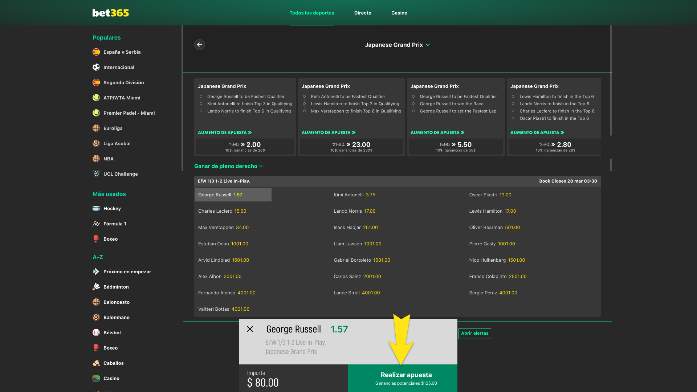Click the Premier Padel - Miami icon

click(96, 113)
